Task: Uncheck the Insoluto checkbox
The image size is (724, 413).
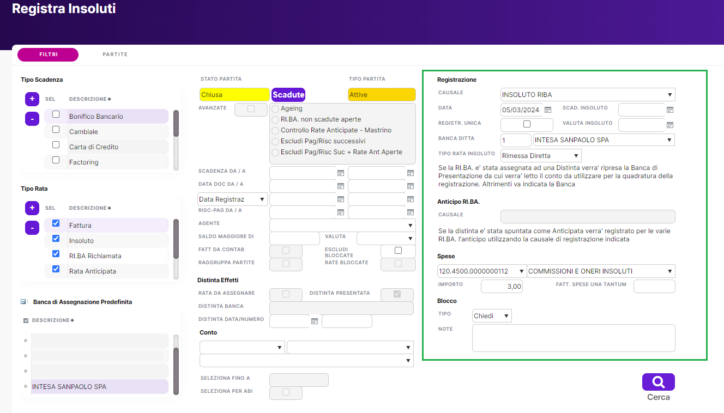Action: [56, 239]
